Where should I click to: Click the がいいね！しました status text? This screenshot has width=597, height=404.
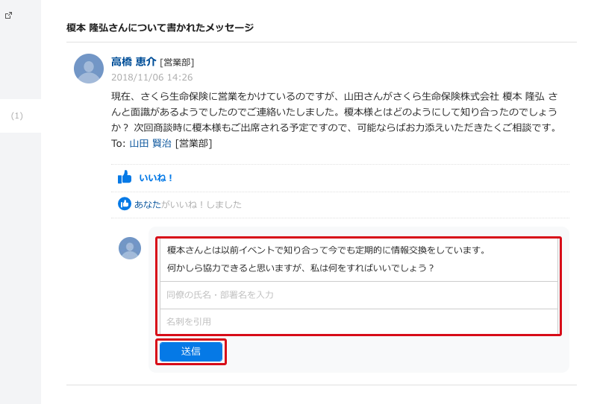[201, 205]
